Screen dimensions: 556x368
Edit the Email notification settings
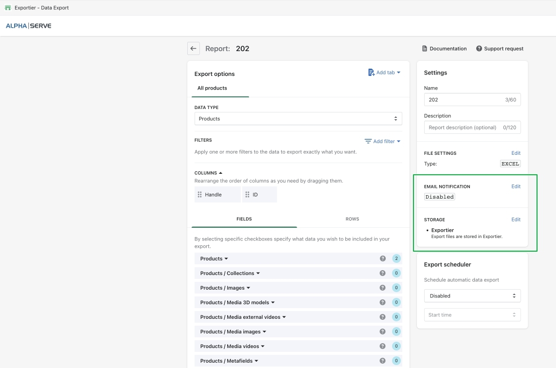point(516,186)
